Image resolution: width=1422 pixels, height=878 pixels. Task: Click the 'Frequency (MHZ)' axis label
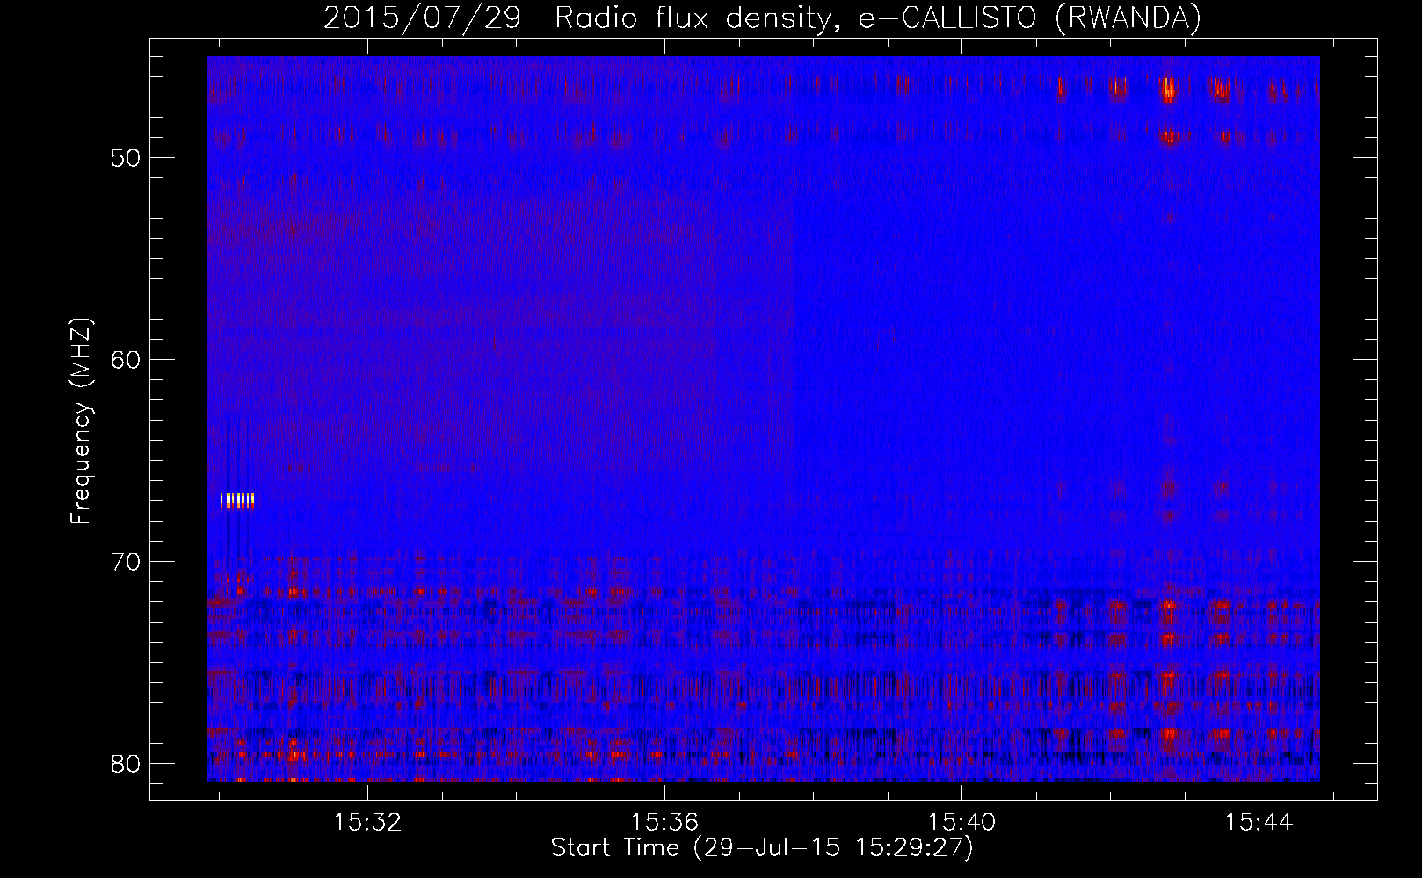[81, 421]
